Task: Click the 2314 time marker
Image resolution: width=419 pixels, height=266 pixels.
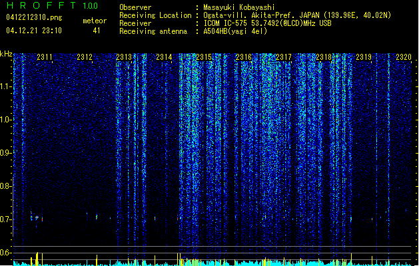Action: tap(164, 57)
